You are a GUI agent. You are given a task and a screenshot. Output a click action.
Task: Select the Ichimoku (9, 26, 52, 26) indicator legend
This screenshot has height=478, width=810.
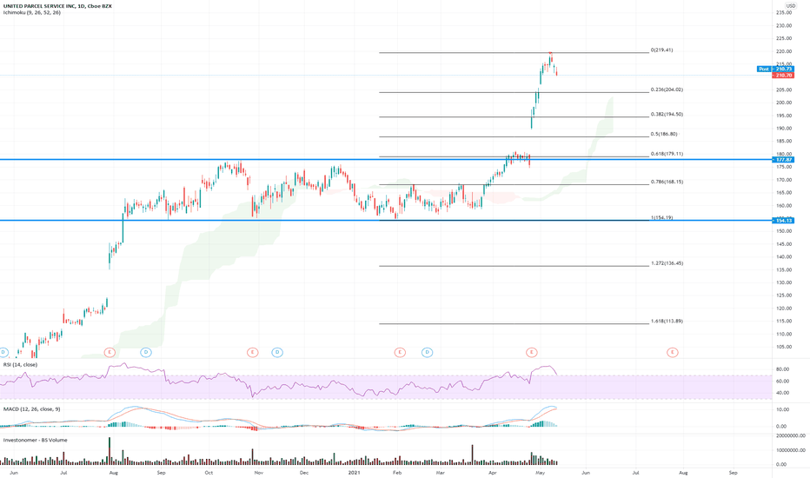point(32,12)
